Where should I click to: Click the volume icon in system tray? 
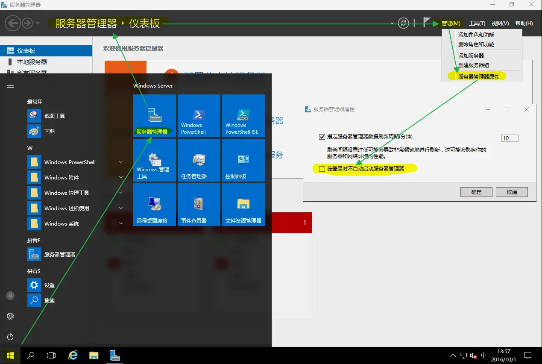pyautogui.click(x=473, y=355)
